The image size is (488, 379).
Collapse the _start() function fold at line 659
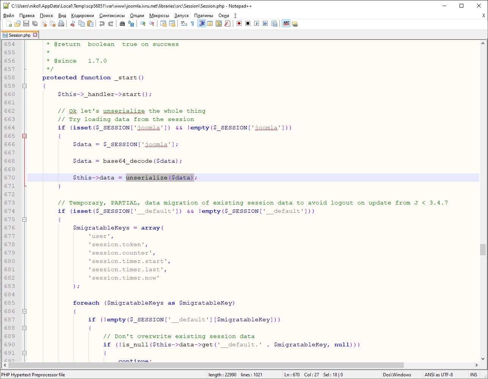click(x=25, y=86)
